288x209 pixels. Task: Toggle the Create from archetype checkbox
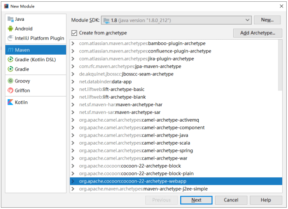pyautogui.click(x=74, y=33)
